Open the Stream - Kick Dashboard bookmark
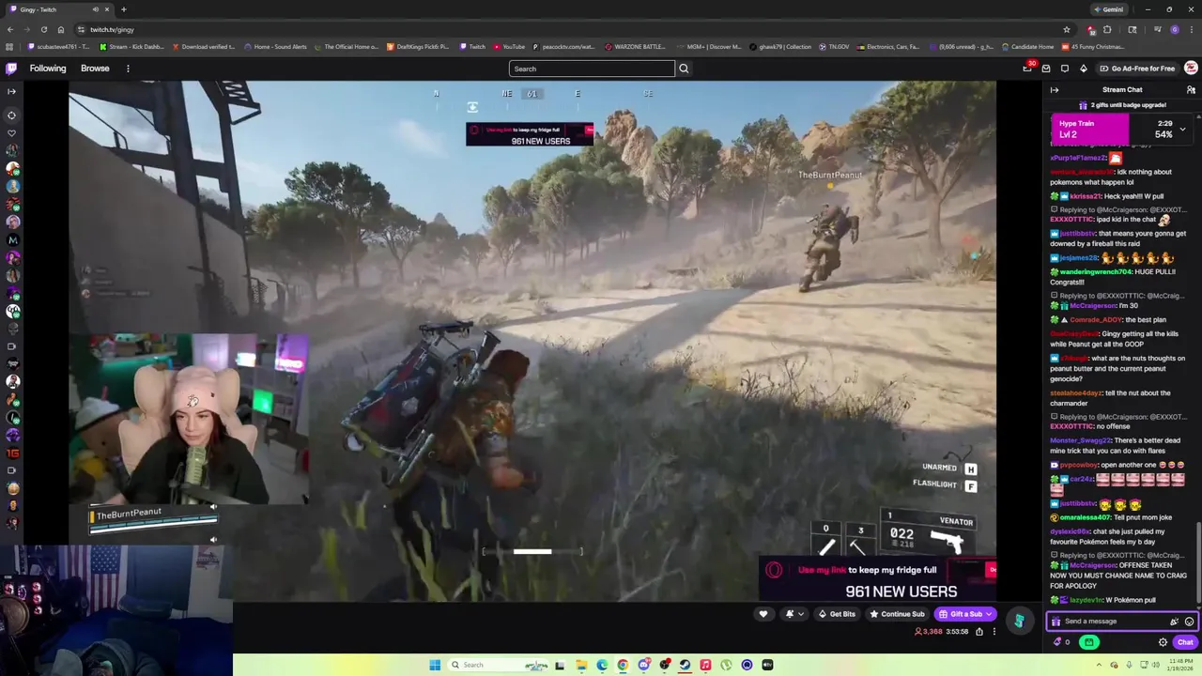This screenshot has width=1202, height=676. (132, 47)
